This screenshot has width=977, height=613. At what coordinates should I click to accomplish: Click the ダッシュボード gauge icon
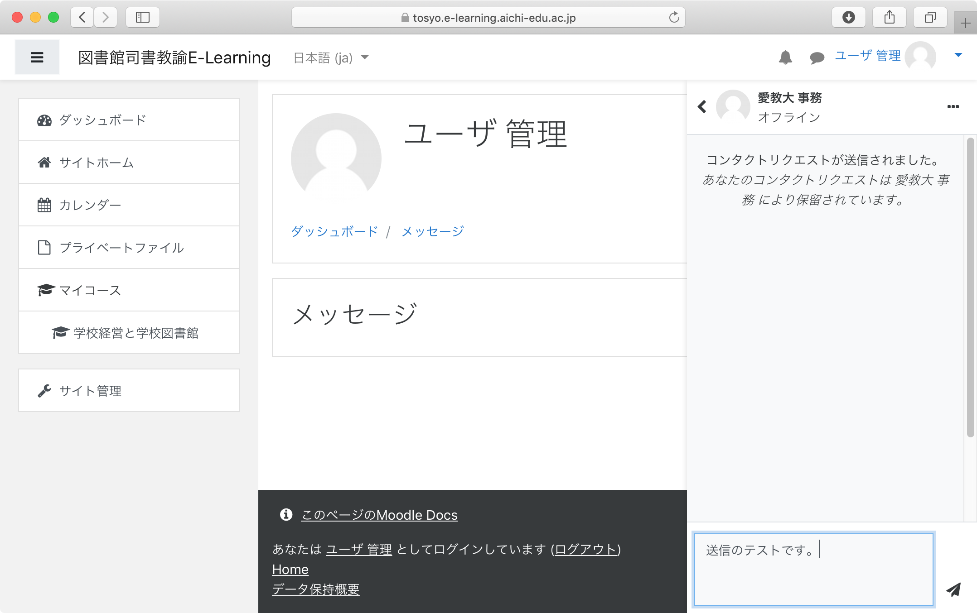pyautogui.click(x=44, y=120)
